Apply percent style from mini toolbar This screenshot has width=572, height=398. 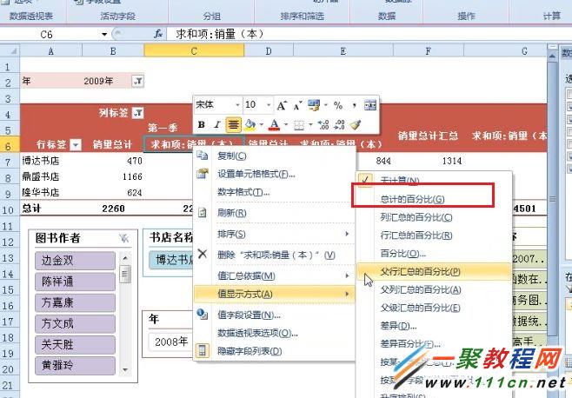click(x=338, y=106)
